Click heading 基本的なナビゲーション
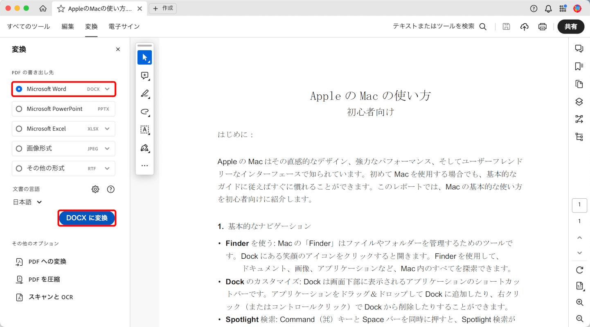Viewport: 590px width, 327px height. 270,226
